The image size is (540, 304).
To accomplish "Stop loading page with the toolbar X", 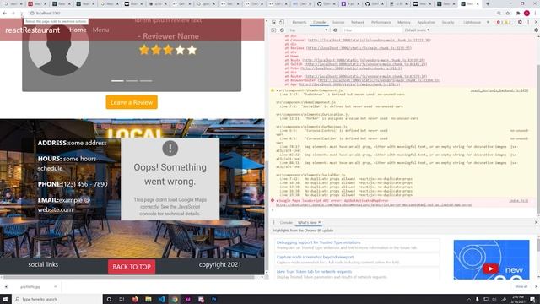I will pyautogui.click(x=21, y=14).
